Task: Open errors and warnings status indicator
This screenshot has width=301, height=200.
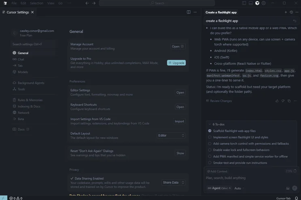Action: point(16,198)
